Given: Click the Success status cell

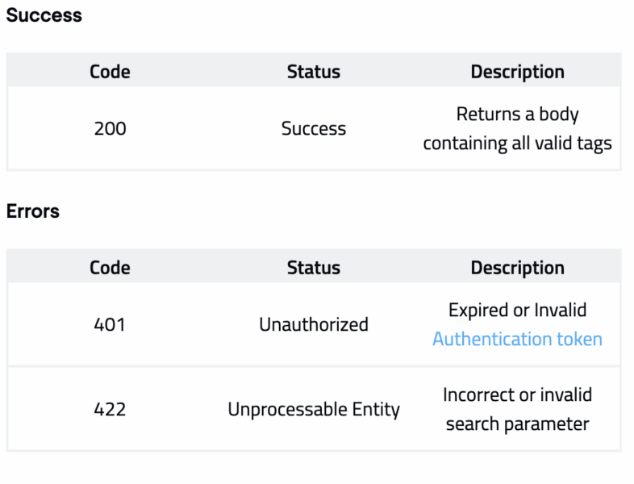Looking at the screenshot, I should (313, 128).
